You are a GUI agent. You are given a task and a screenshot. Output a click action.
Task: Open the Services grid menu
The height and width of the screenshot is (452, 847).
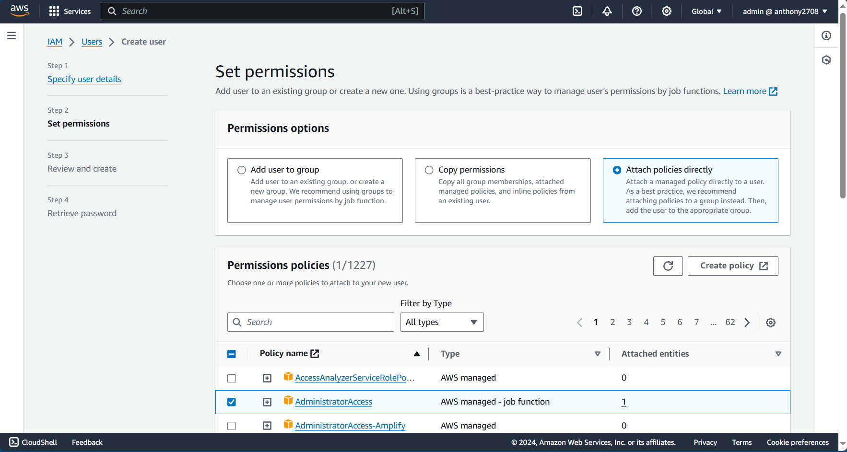(x=70, y=12)
